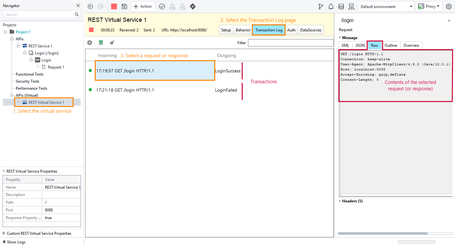Click the upload arrow toolbar icon
Viewport: 460px width, 245px height.
pos(172,6)
